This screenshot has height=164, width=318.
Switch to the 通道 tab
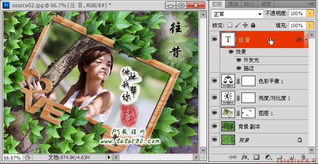tap(233, 3)
